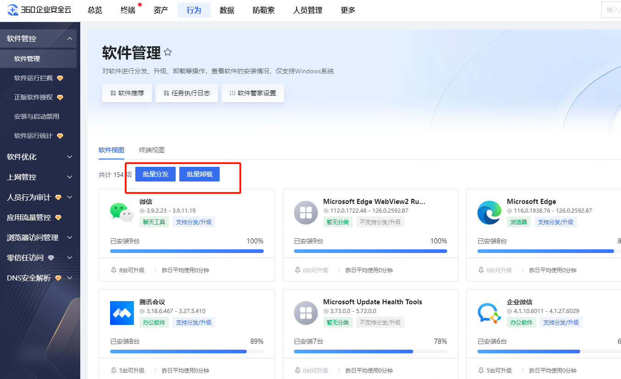Expand the 软件优化 sidebar section
The width and height of the screenshot is (621, 379).
click(x=70, y=157)
